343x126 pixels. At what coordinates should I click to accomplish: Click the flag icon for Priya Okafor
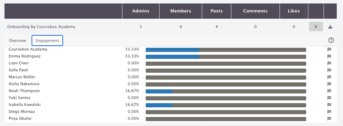pyautogui.click(x=329, y=119)
